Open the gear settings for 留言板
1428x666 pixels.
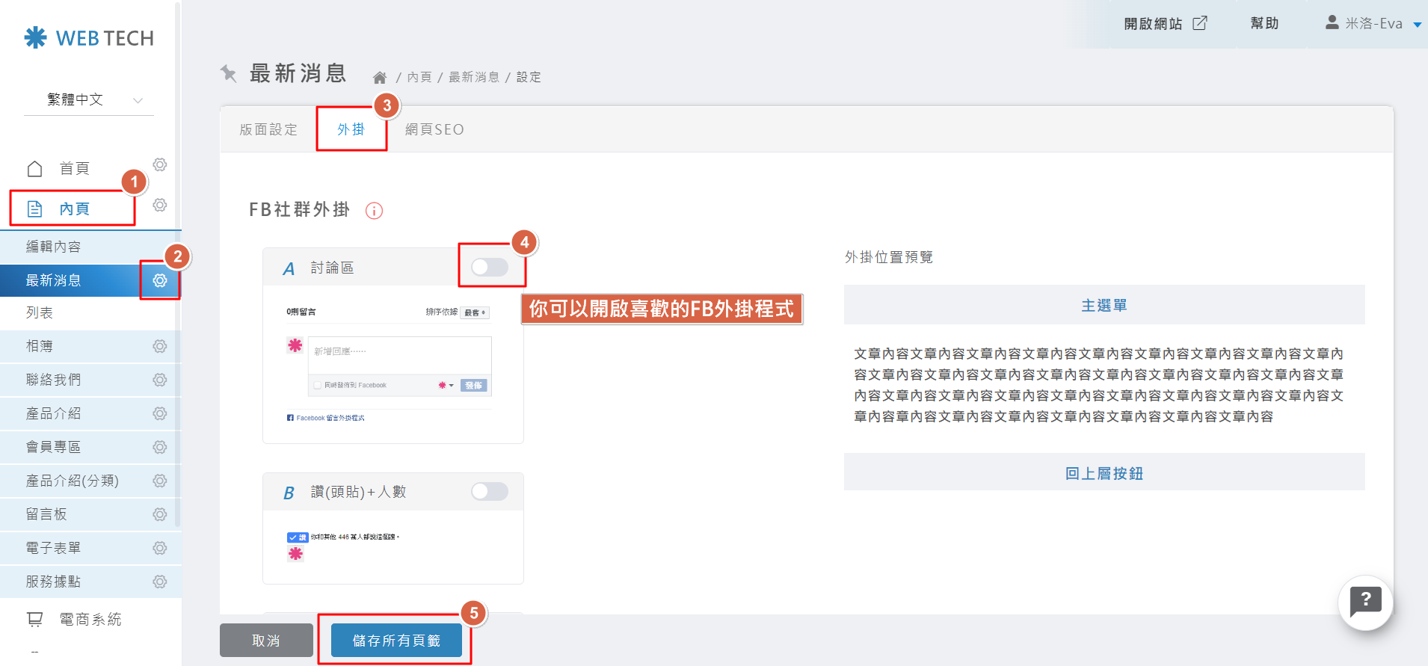(159, 514)
